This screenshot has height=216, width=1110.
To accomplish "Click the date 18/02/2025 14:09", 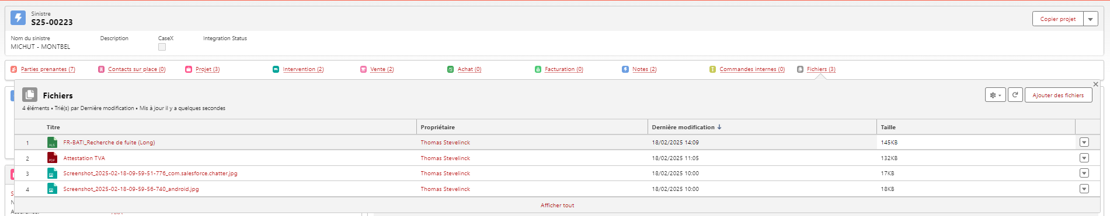I will 675,143.
